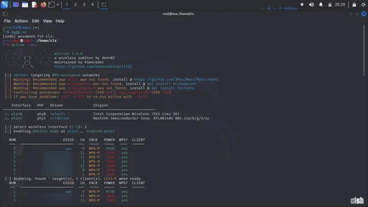Switch to workspace 2
The width and height of the screenshot is (368, 207).
(x=76, y=4)
